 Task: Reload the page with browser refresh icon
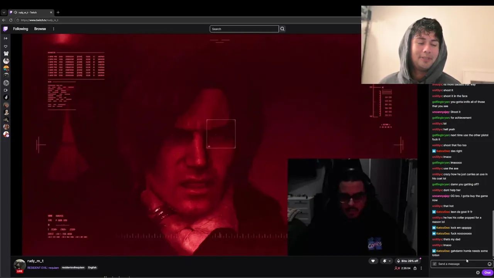point(11,20)
